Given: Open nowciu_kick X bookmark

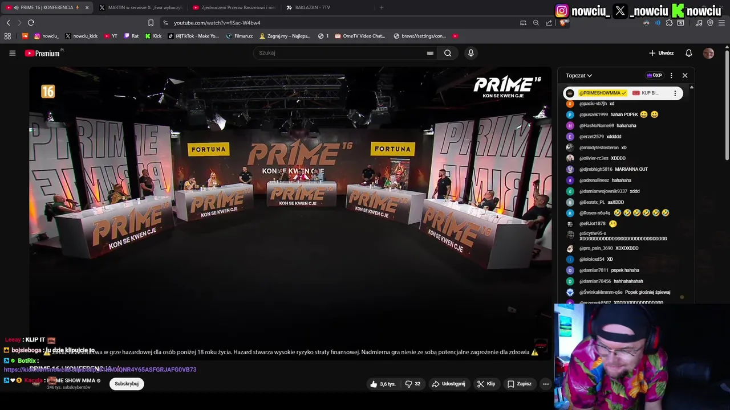Looking at the screenshot, I should 81,36.
